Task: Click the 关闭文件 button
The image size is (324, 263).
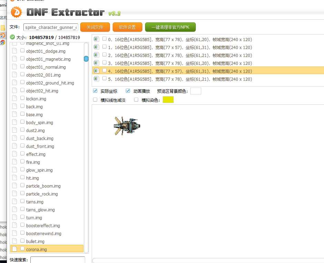Action: 95,27
